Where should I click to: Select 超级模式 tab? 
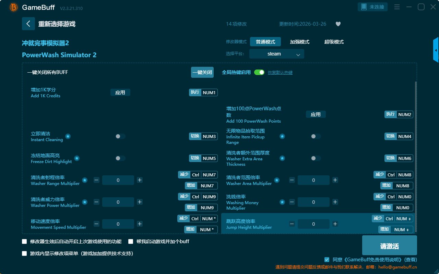[x=334, y=42]
